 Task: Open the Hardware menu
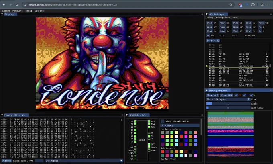click(18, 11)
